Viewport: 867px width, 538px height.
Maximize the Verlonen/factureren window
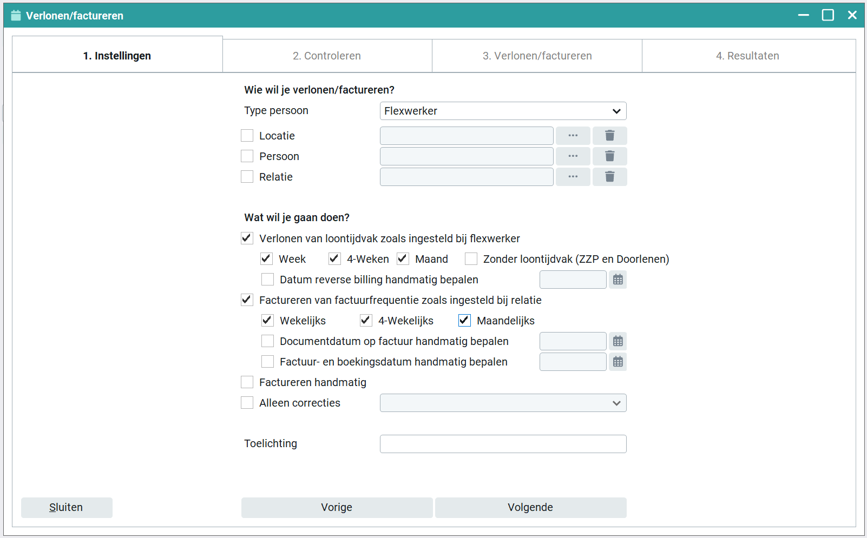[x=827, y=15]
